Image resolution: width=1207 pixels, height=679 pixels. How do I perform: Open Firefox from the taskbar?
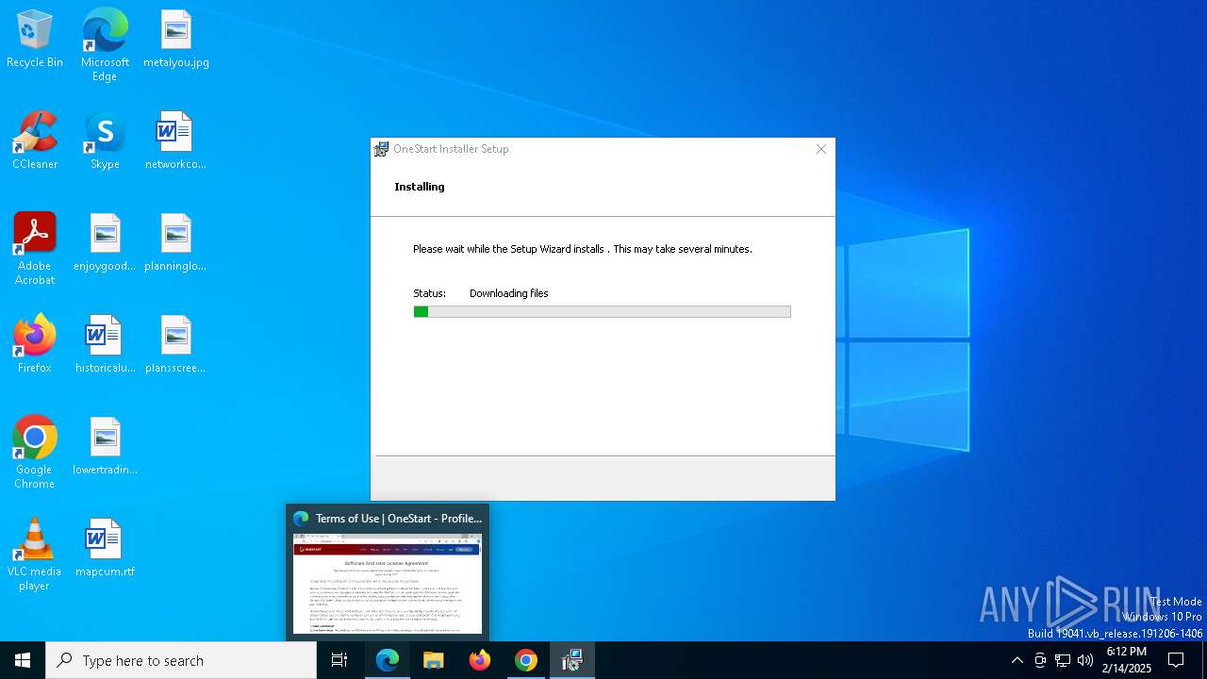(480, 660)
